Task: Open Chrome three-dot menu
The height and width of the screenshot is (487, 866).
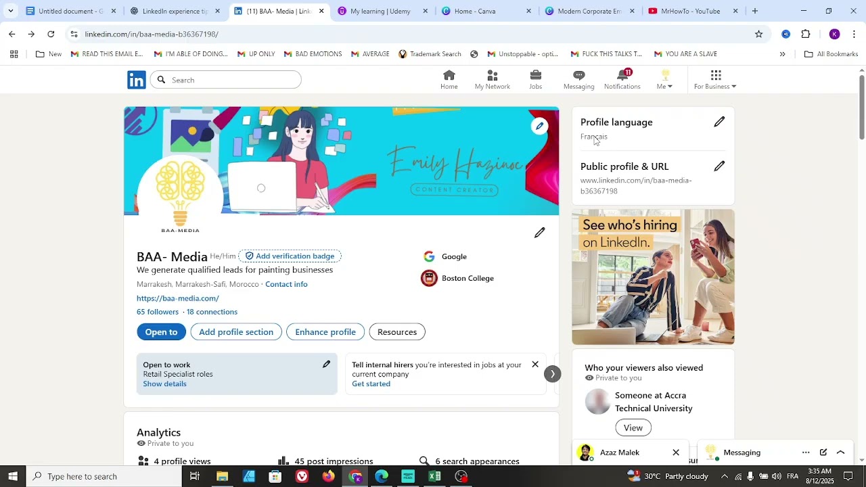Action: 854,34
